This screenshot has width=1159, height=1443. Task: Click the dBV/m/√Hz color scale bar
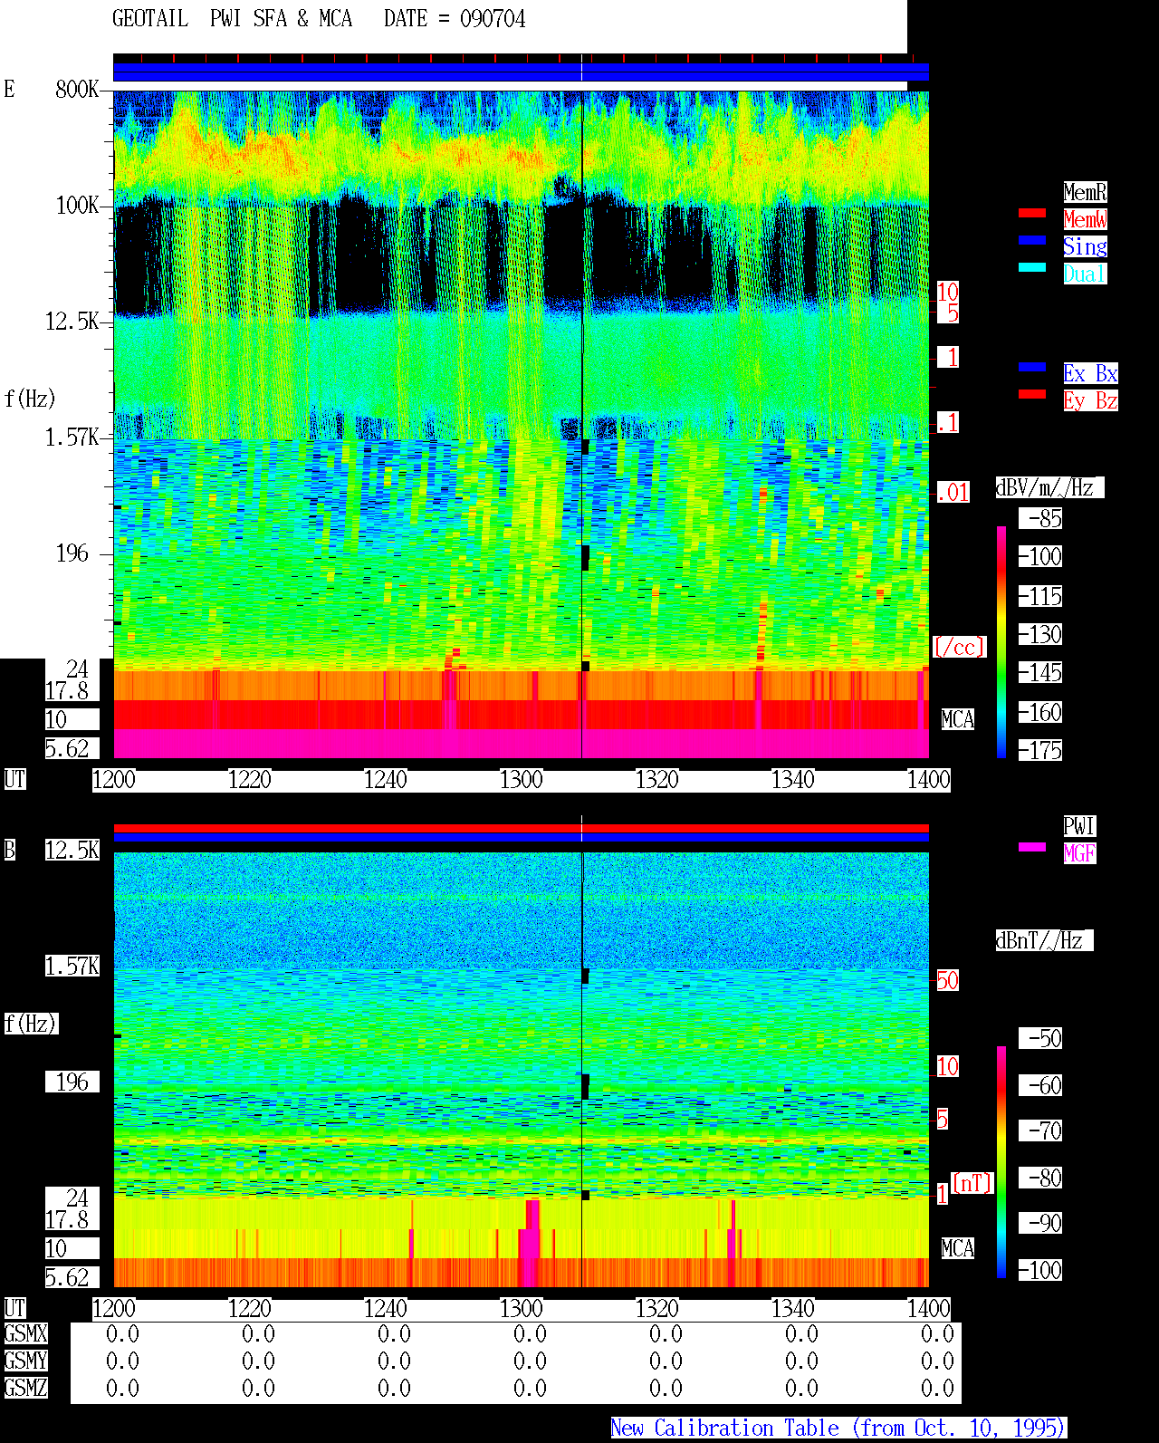1001,641
